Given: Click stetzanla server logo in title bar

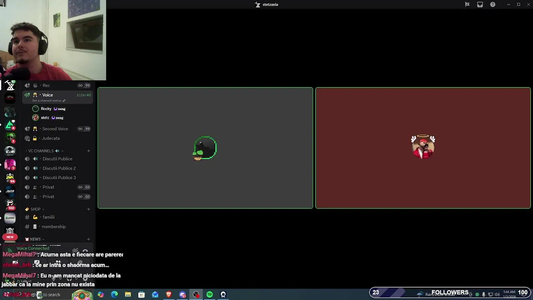Looking at the screenshot, I should [258, 5].
